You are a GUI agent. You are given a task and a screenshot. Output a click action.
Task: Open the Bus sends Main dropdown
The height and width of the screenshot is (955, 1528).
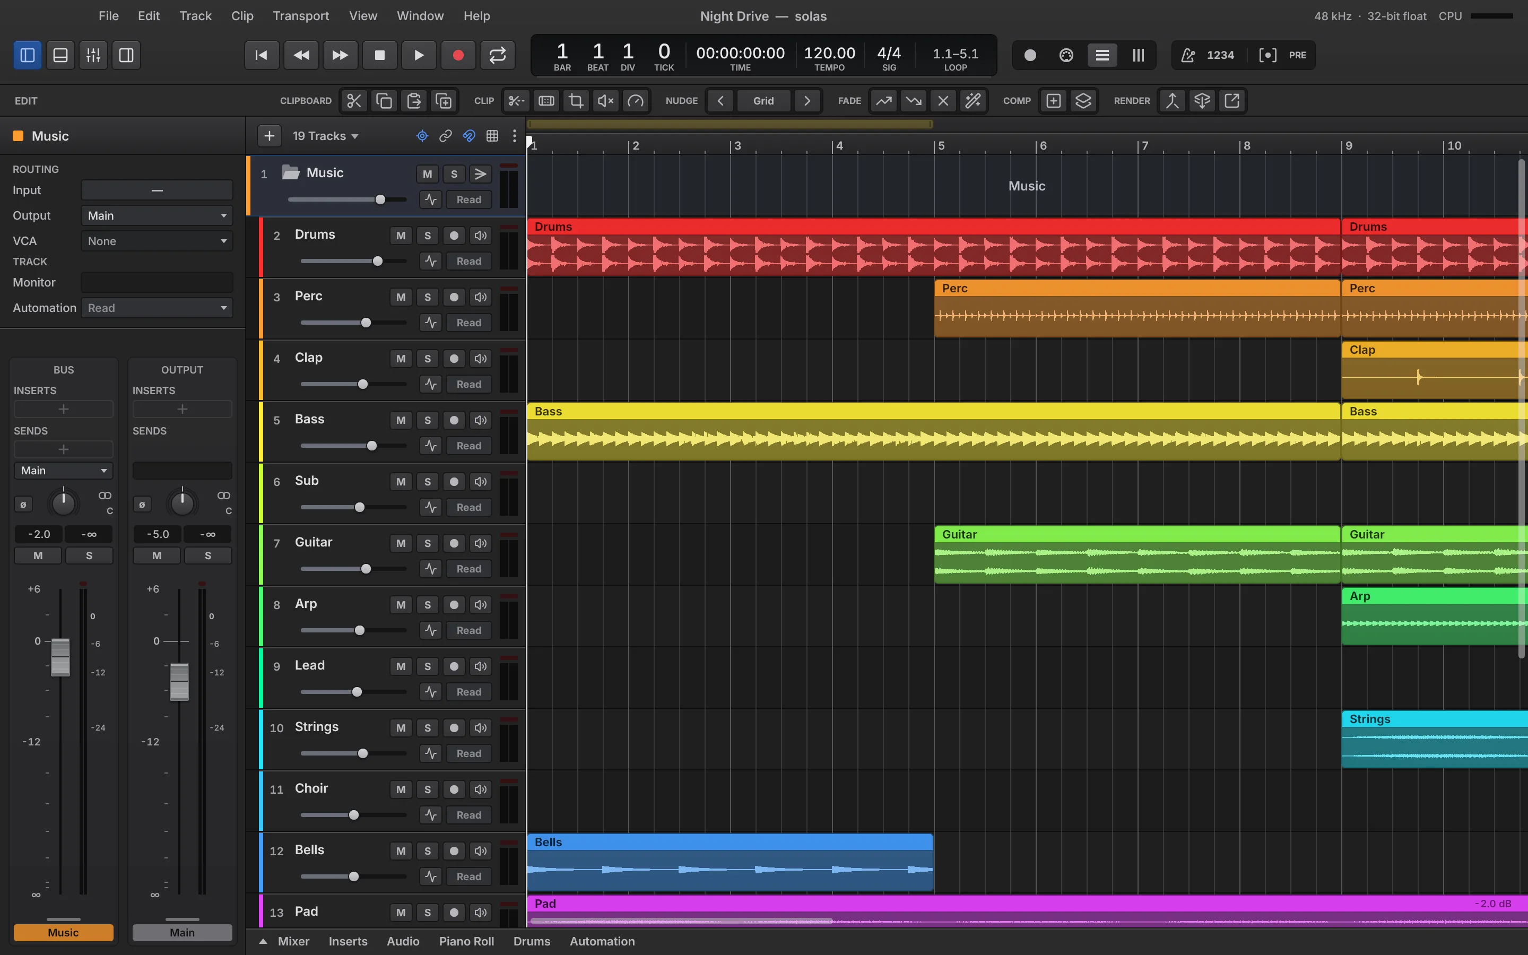pyautogui.click(x=63, y=471)
